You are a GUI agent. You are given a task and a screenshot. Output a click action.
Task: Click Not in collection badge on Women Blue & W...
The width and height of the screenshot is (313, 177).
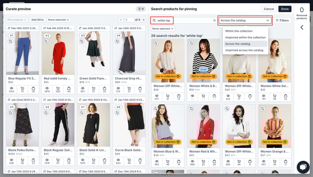pyautogui.click(x=168, y=142)
